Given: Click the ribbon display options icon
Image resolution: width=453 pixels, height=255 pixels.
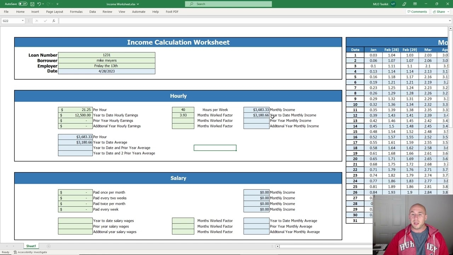Looking at the screenshot, I should [415, 4].
